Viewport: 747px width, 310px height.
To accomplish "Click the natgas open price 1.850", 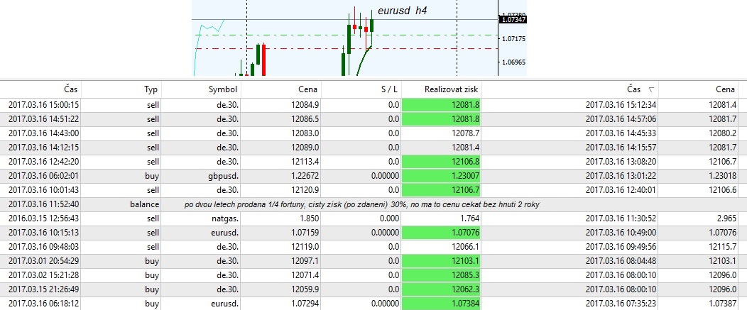I will 310,219.
